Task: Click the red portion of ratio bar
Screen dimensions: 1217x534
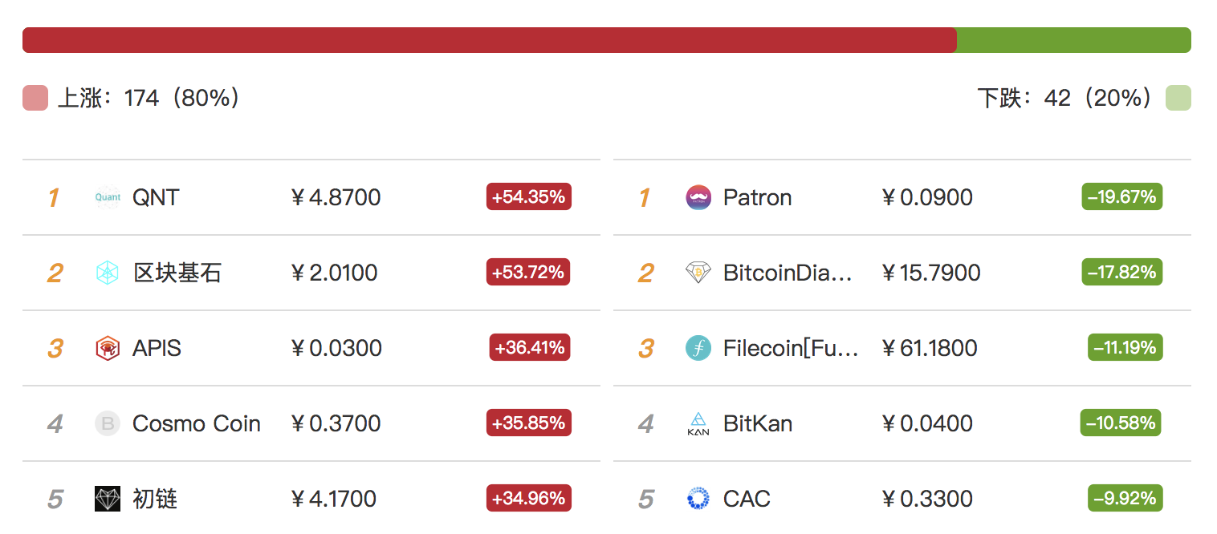Action: [490, 40]
